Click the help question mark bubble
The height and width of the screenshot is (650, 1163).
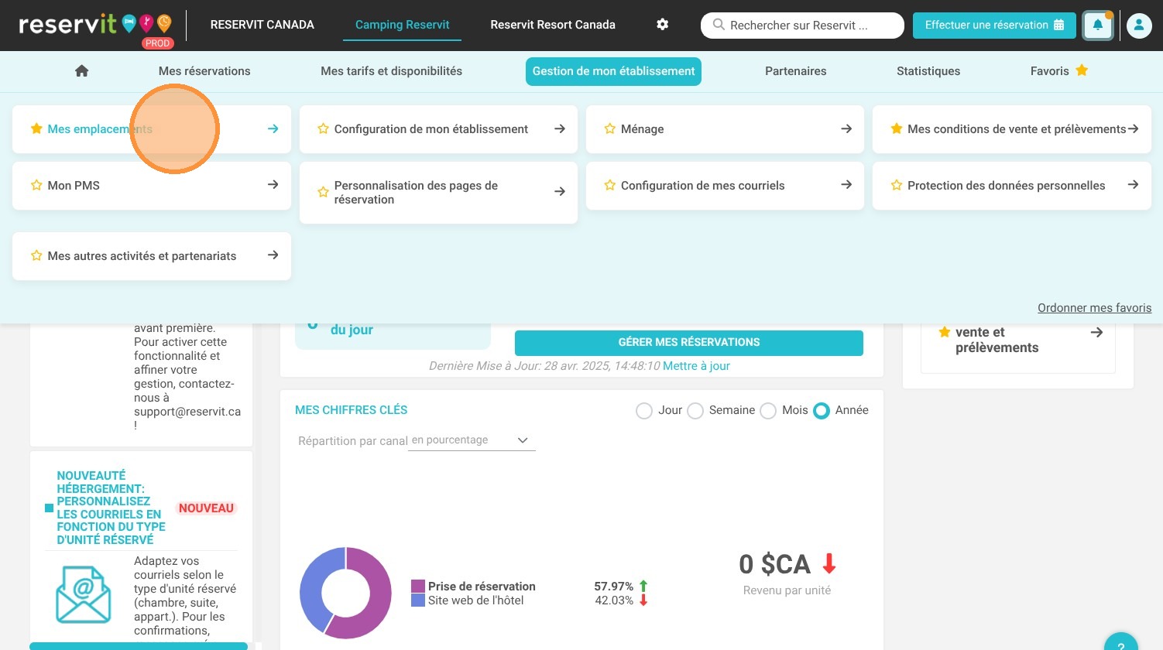coord(1120,642)
